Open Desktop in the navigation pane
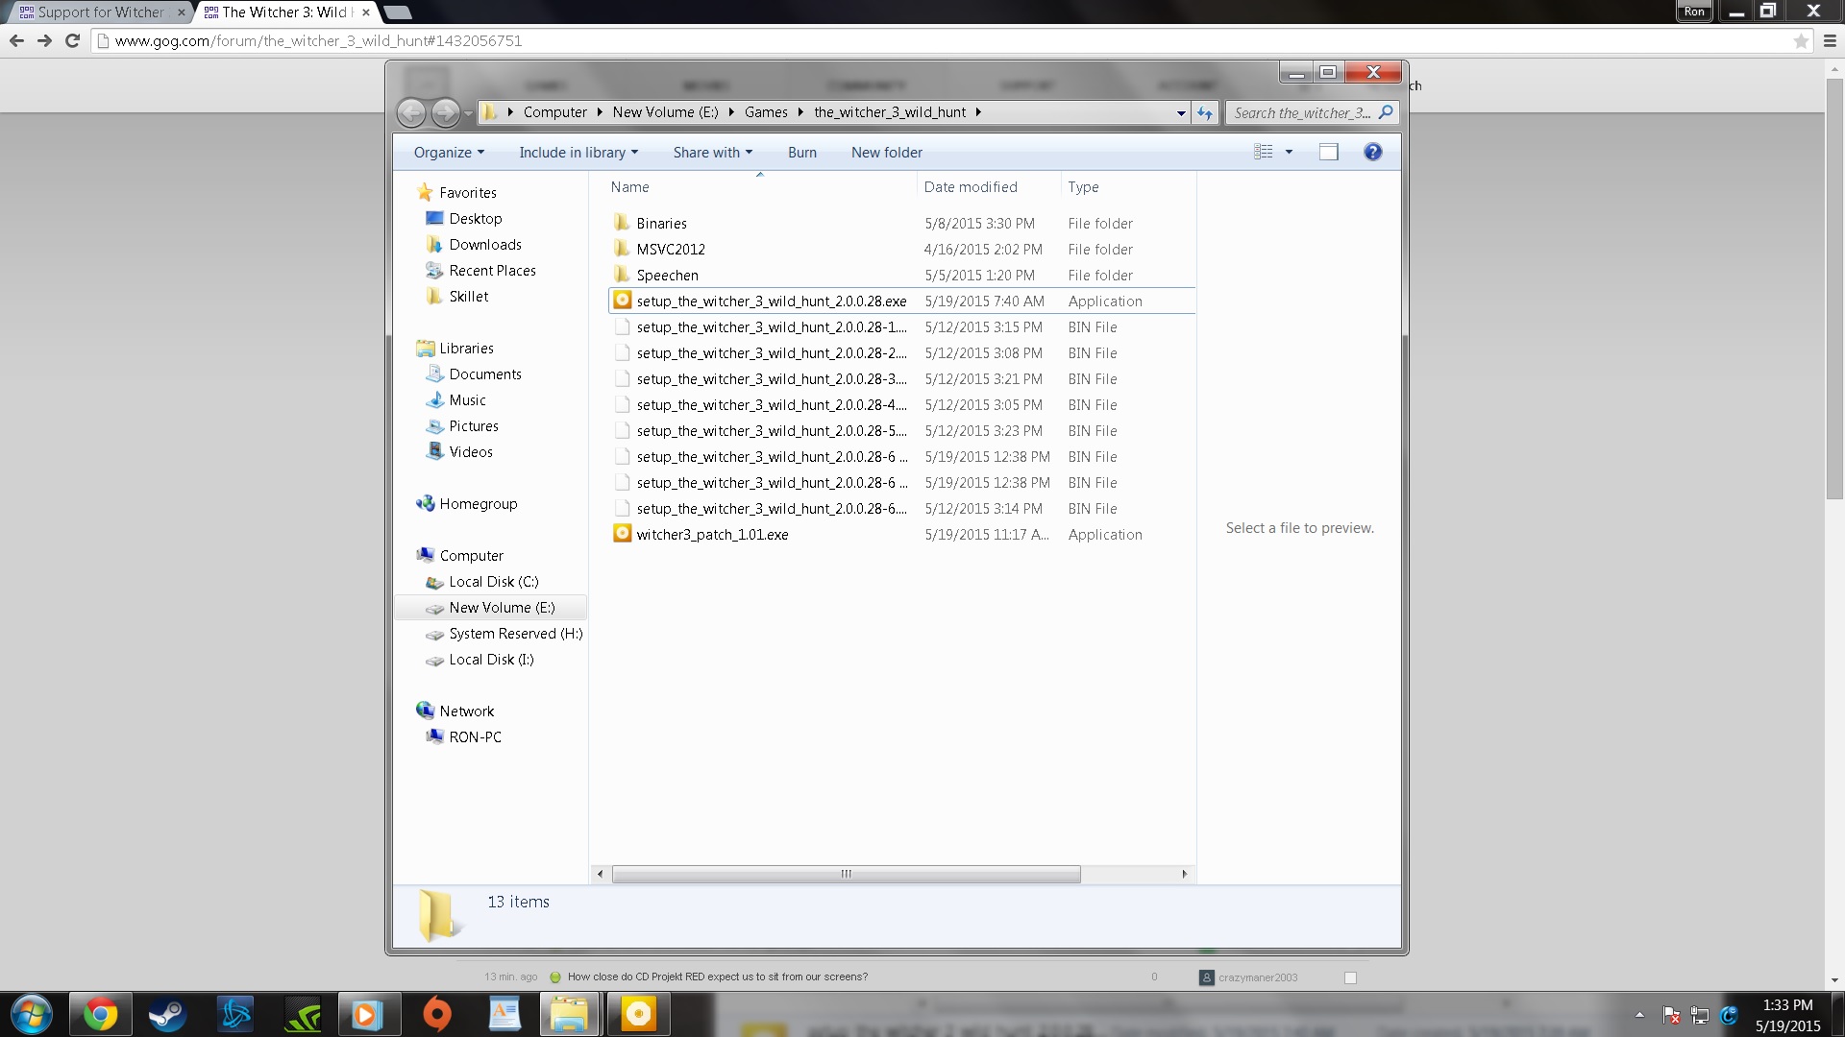Image resolution: width=1845 pixels, height=1037 pixels. [x=475, y=219]
